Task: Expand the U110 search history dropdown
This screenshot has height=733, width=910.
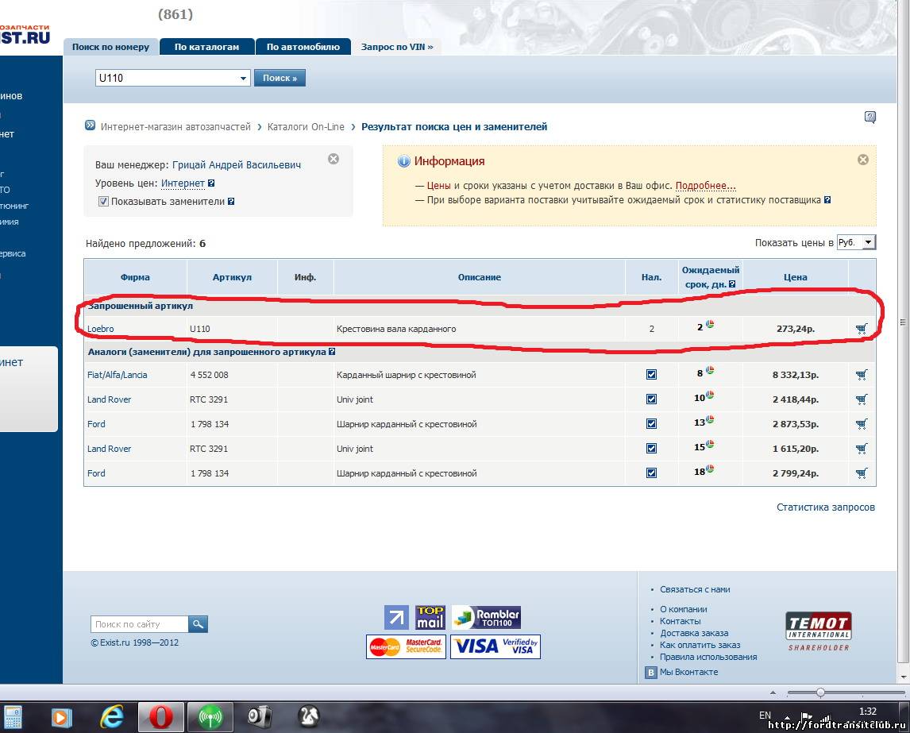Action: pos(243,79)
